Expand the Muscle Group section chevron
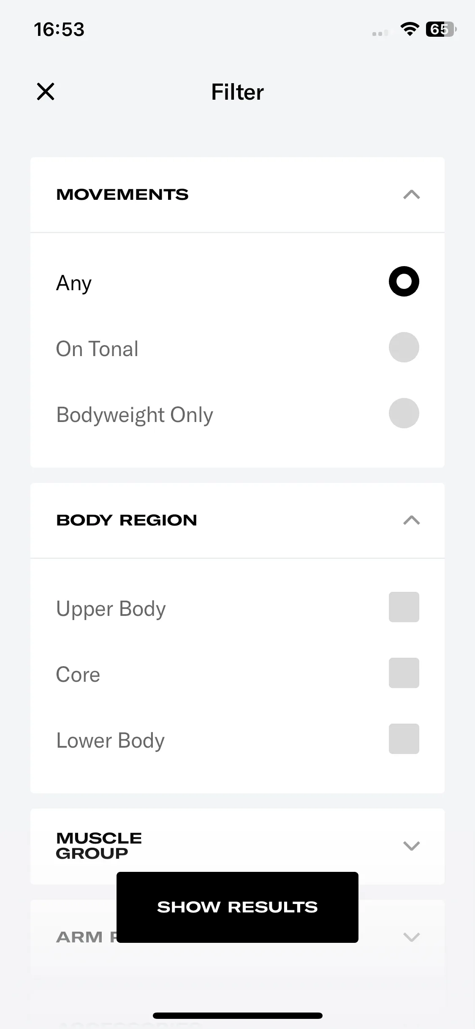The width and height of the screenshot is (475, 1029). click(x=411, y=846)
